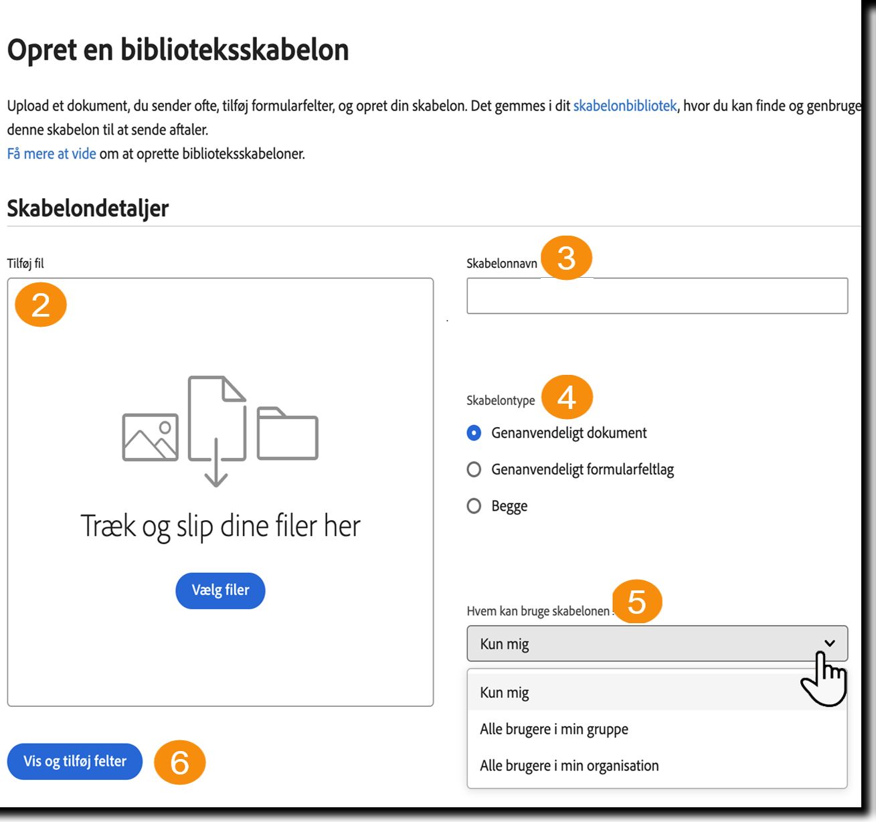876x822 pixels.
Task: Click the Opret en biblioteksskabelon title
Action: (178, 50)
